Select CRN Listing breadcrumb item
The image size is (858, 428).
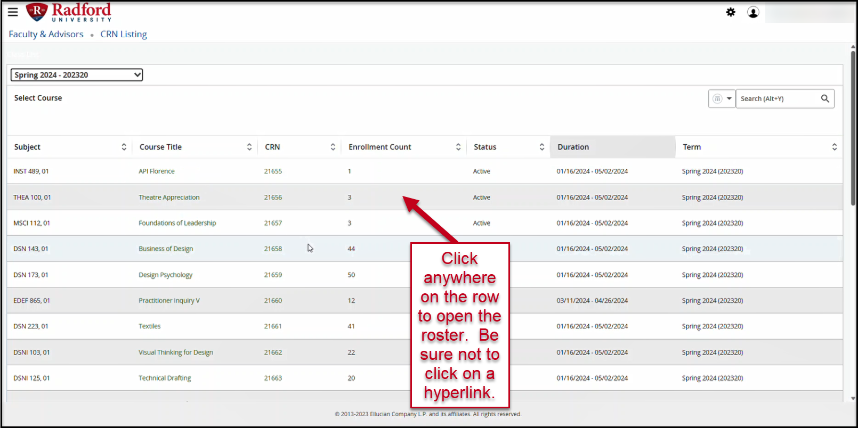point(123,34)
